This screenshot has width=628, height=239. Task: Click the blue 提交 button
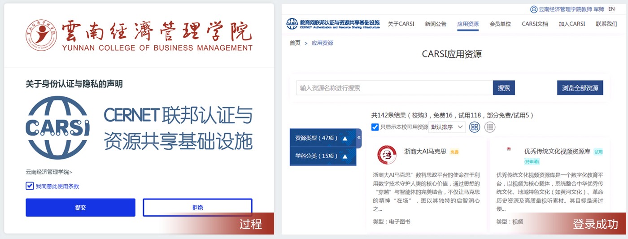[80, 208]
